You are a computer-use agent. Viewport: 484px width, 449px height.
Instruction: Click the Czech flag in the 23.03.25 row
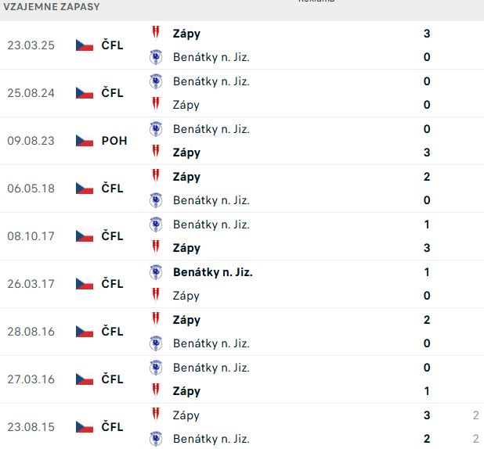pyautogui.click(x=85, y=45)
